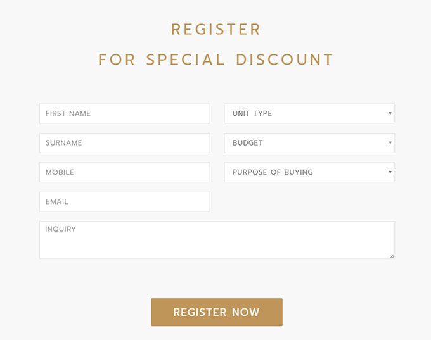431x340 pixels.
Task: Click the Purpose of Buying arrow icon
Action: click(390, 172)
